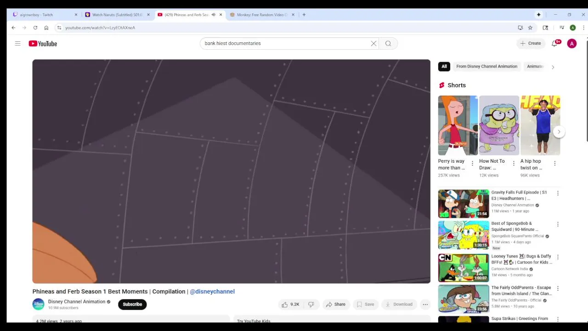Screen dimensions: 588x331
Task: Go back in the browser
Action: (x=13, y=28)
